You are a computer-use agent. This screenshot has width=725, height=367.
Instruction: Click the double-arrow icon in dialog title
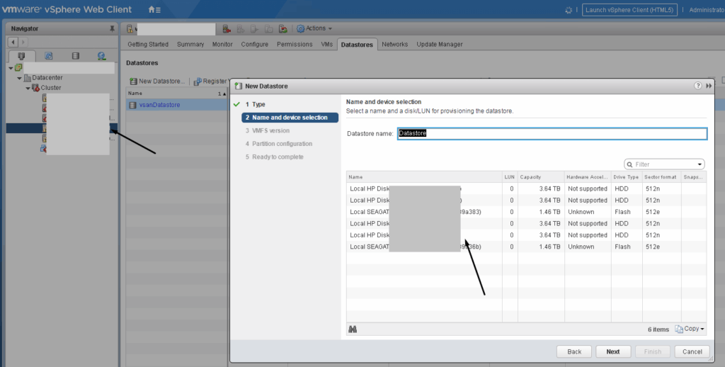pos(709,86)
